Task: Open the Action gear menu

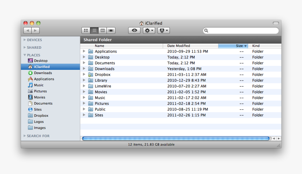Action: (149, 31)
